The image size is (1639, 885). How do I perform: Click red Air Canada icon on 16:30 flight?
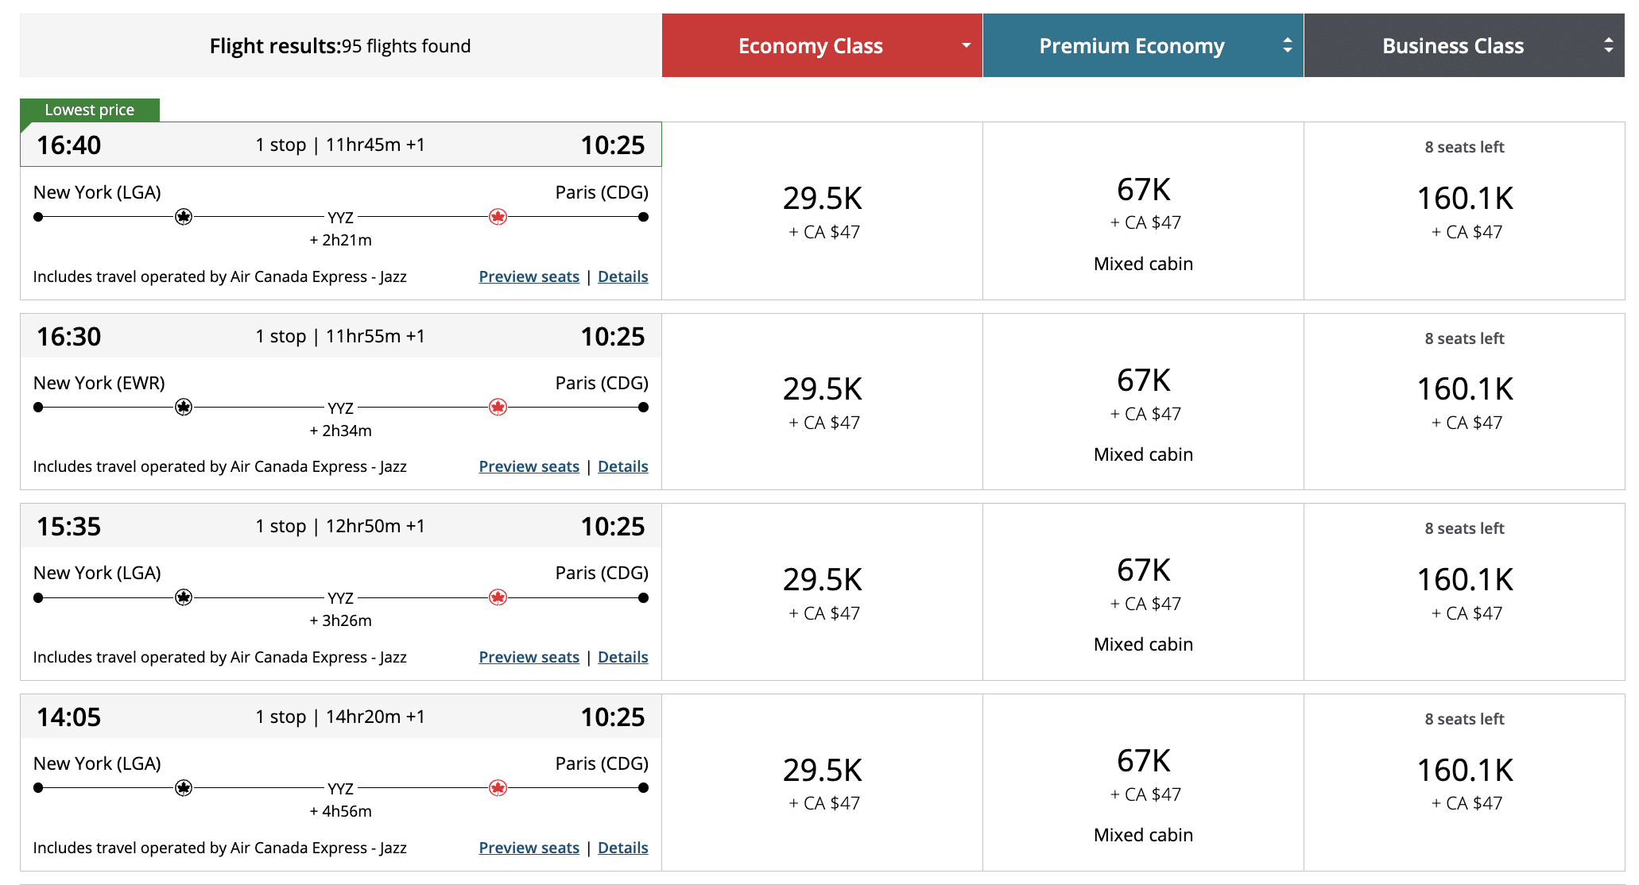coord(498,408)
